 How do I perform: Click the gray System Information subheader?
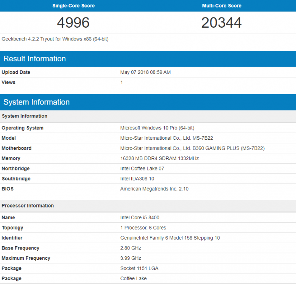point(25,116)
